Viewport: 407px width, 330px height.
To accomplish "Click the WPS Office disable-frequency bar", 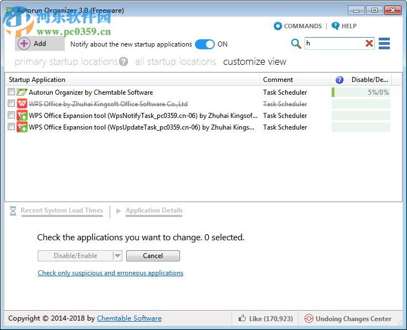I will tap(361, 104).
